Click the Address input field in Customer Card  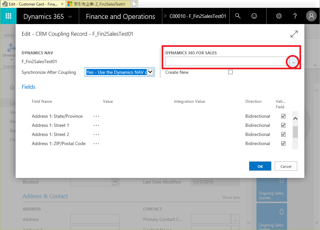(95, 219)
